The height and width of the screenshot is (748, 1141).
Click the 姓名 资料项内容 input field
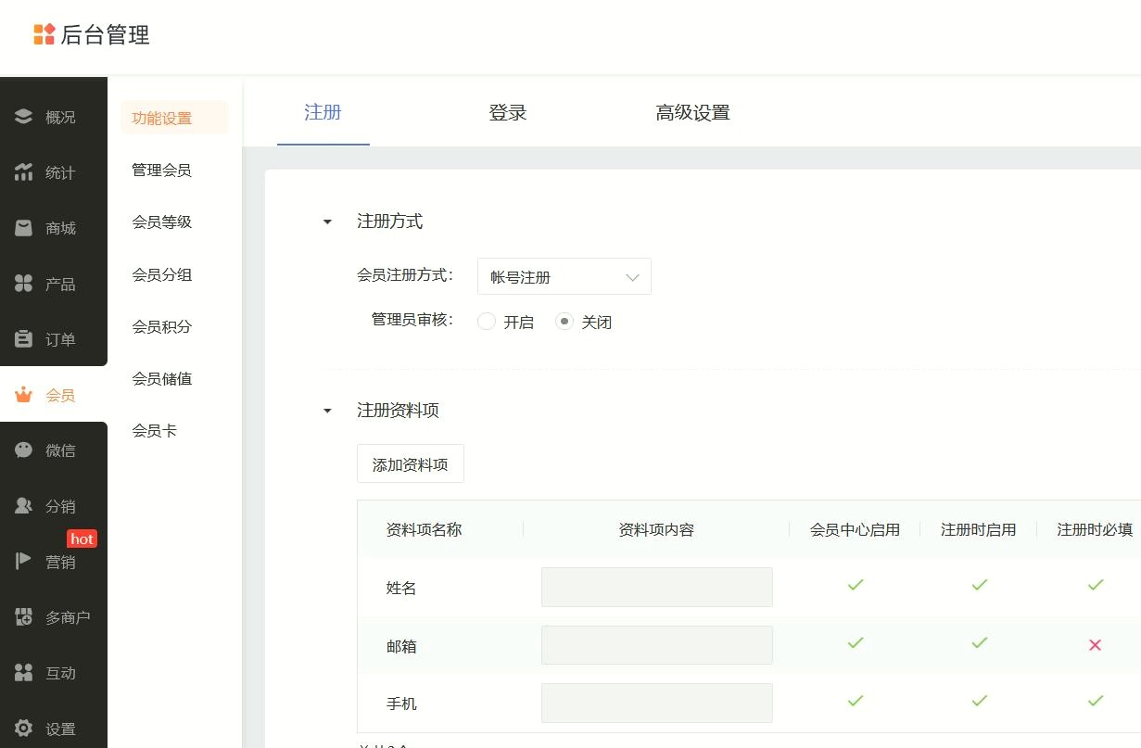click(656, 588)
